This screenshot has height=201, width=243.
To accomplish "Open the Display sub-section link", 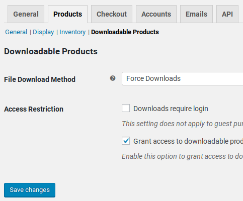I will [x=43, y=32].
